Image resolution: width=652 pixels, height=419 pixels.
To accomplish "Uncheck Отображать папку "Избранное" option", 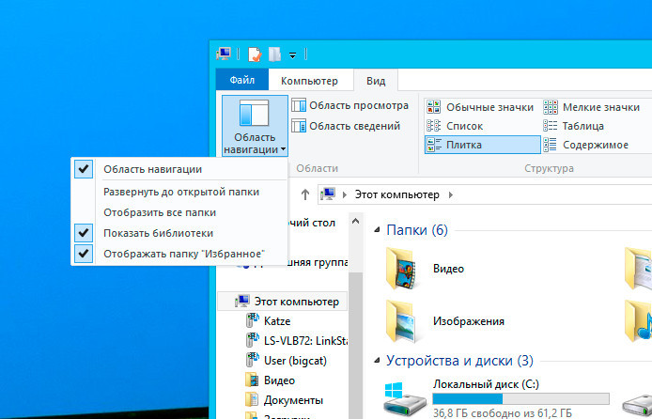I will click(x=183, y=254).
